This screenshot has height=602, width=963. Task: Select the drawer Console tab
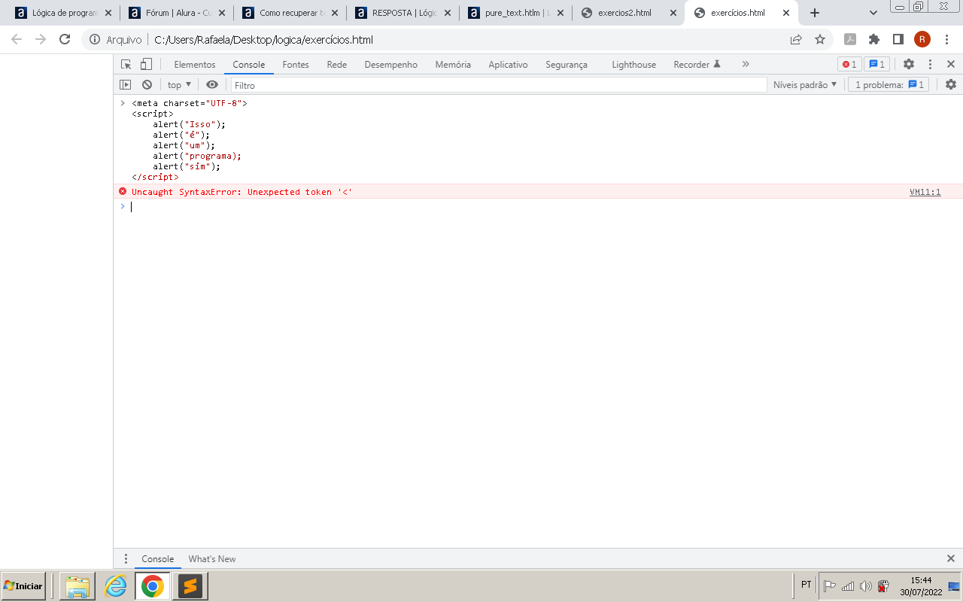click(x=158, y=559)
